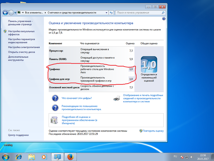The width and height of the screenshot is (214, 161).
Task: Open the address bar history dropdown
Action: coord(106,13)
